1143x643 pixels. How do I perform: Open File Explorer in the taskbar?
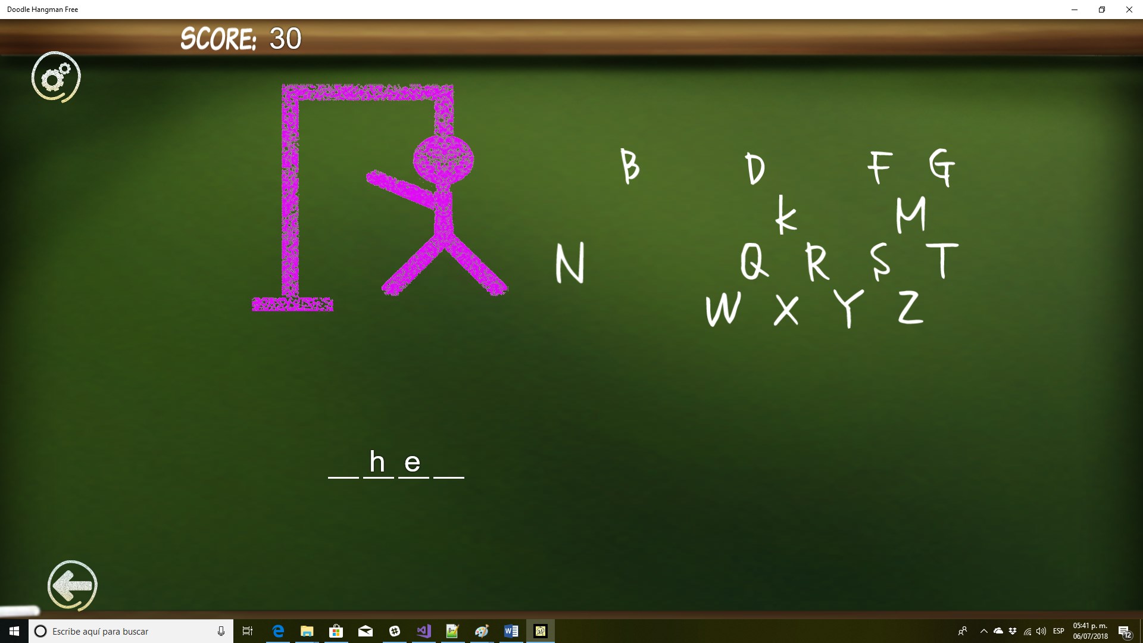(307, 631)
